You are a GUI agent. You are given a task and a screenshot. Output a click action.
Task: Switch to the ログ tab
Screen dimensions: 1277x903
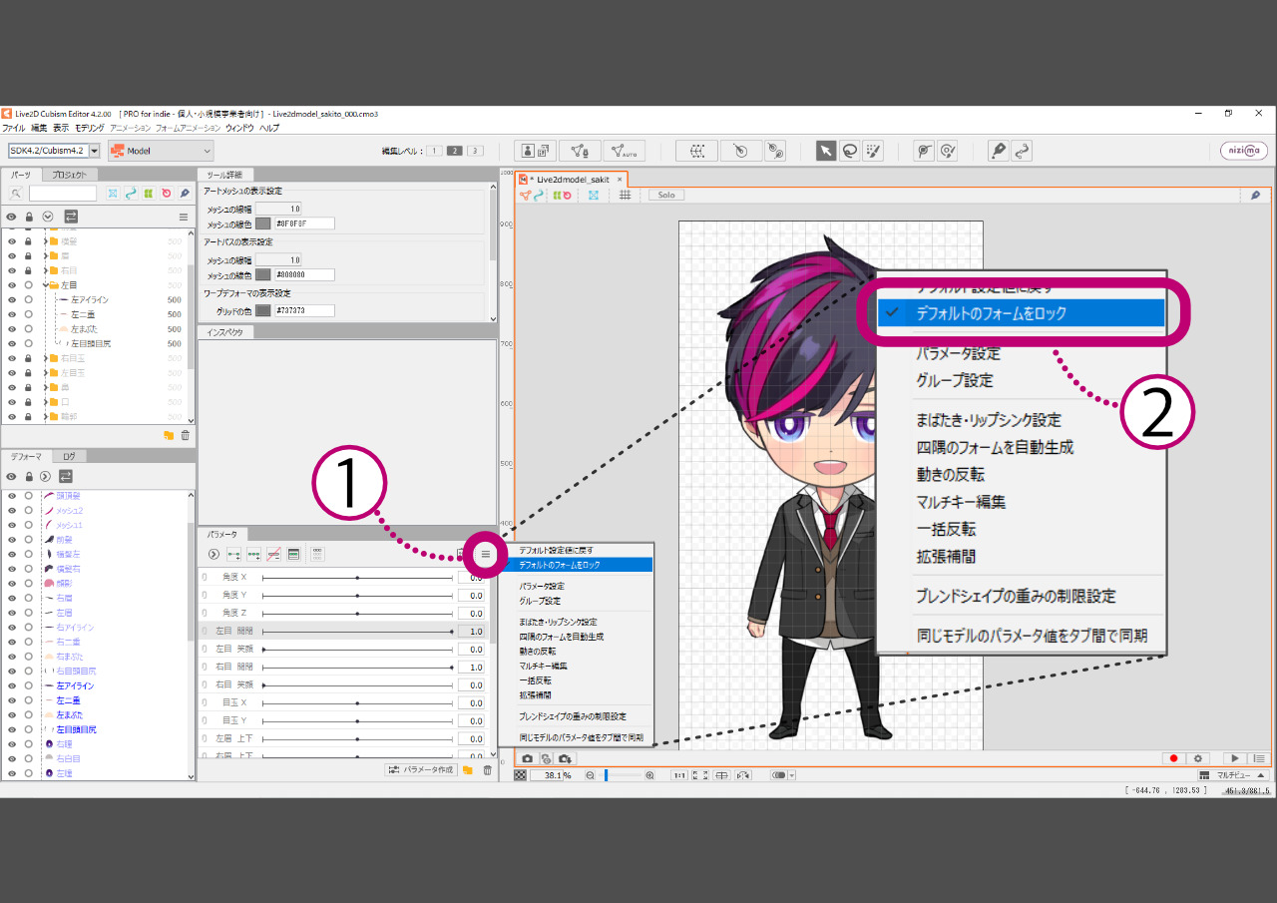pos(68,456)
